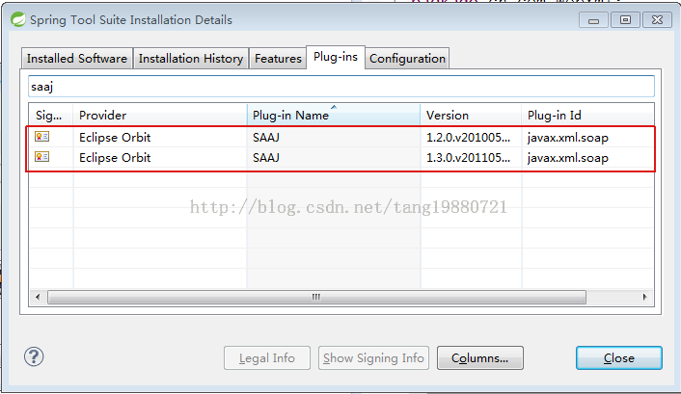Click the title bar X close button
681x394 pixels.
click(658, 20)
